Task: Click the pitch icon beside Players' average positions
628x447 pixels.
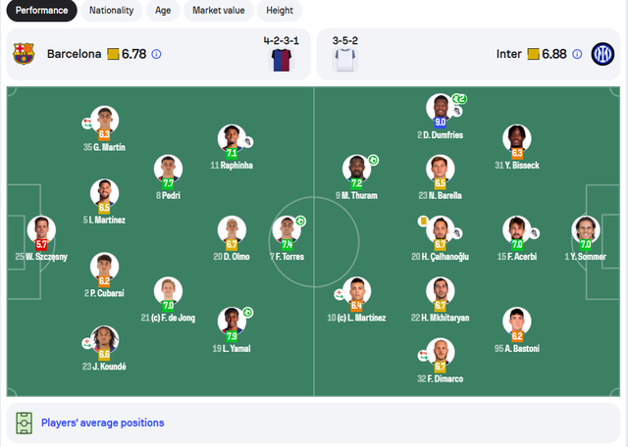Action: click(x=24, y=423)
